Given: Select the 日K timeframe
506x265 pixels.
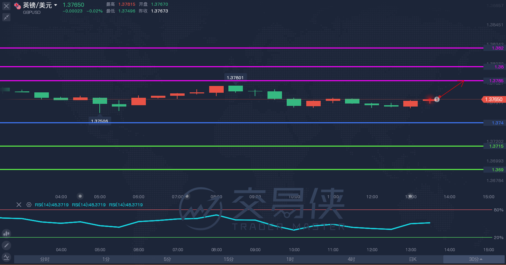Looking at the screenshot, I should click(x=413, y=259).
